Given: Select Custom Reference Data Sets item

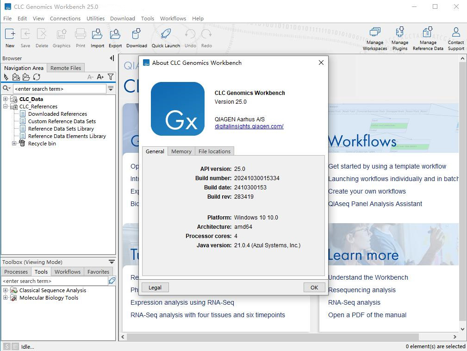Looking at the screenshot, I should pyautogui.click(x=62, y=121).
